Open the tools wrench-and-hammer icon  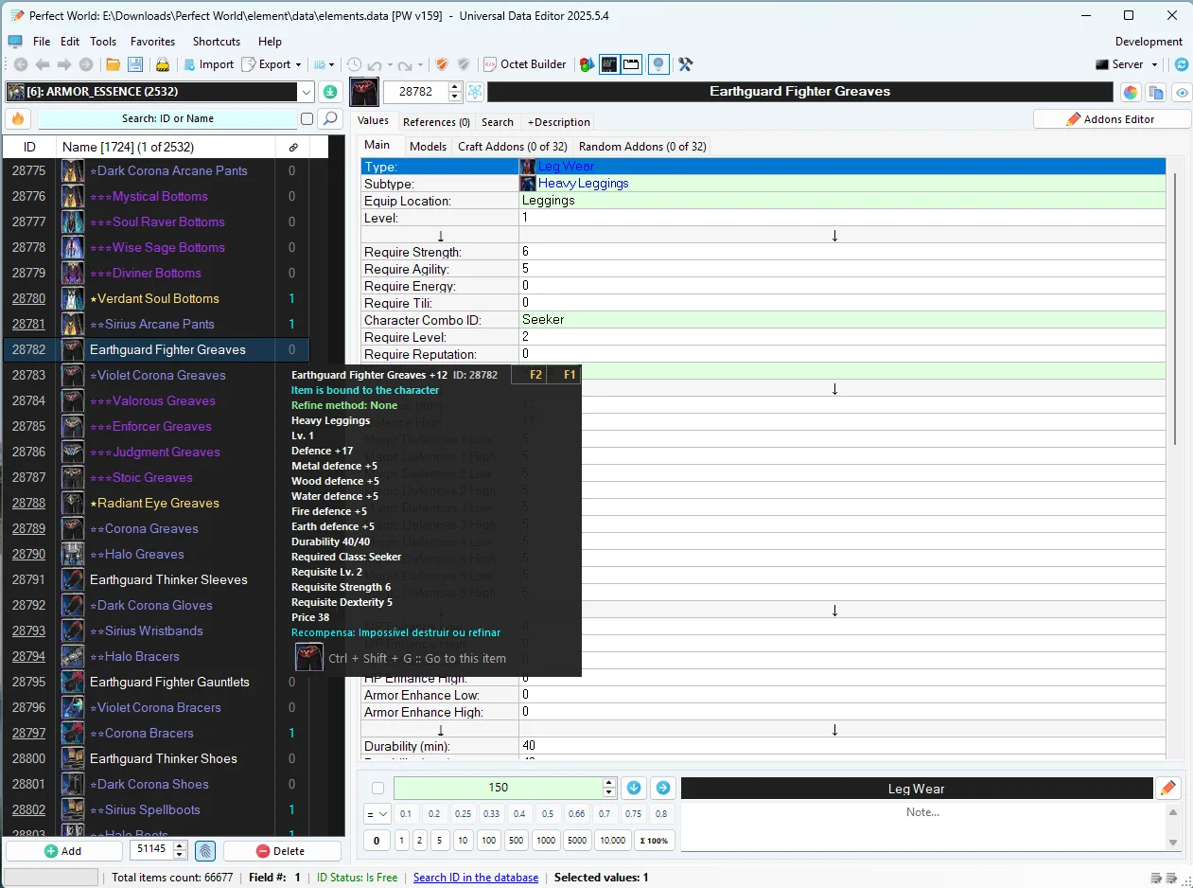[686, 64]
